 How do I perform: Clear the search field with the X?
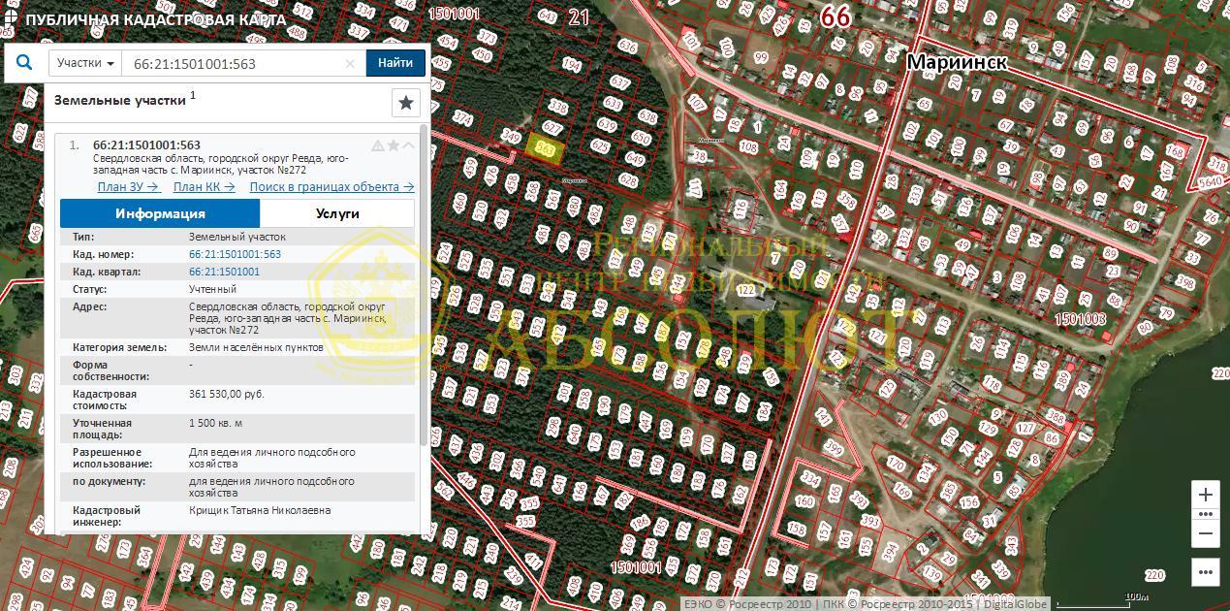350,64
